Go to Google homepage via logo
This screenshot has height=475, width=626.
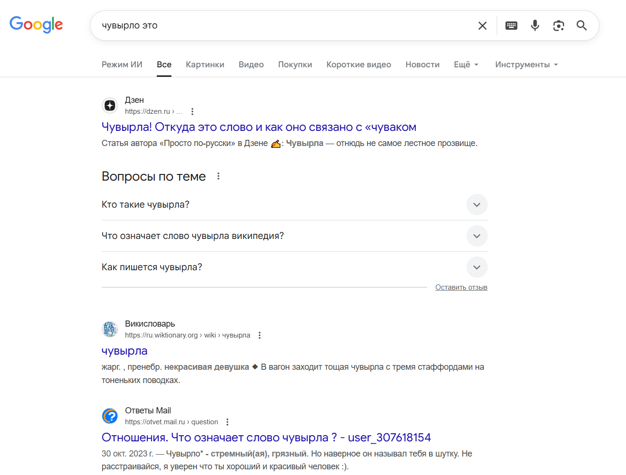[x=36, y=25]
